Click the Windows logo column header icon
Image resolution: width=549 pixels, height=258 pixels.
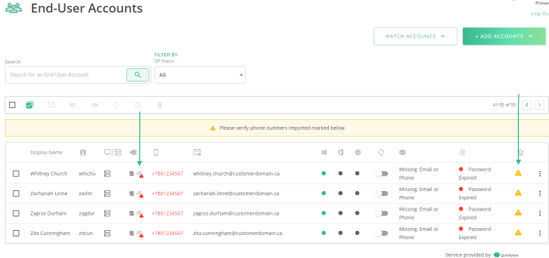(x=324, y=153)
